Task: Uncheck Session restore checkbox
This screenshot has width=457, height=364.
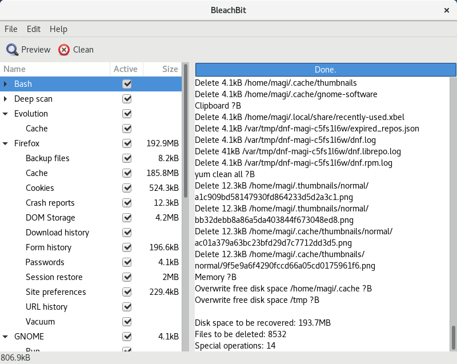Action: [127, 277]
